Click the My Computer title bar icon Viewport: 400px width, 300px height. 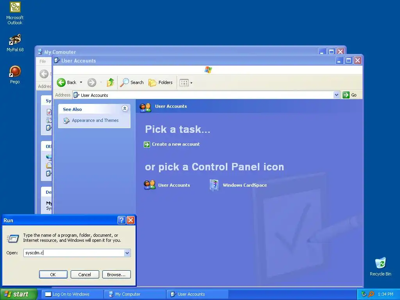click(x=40, y=52)
